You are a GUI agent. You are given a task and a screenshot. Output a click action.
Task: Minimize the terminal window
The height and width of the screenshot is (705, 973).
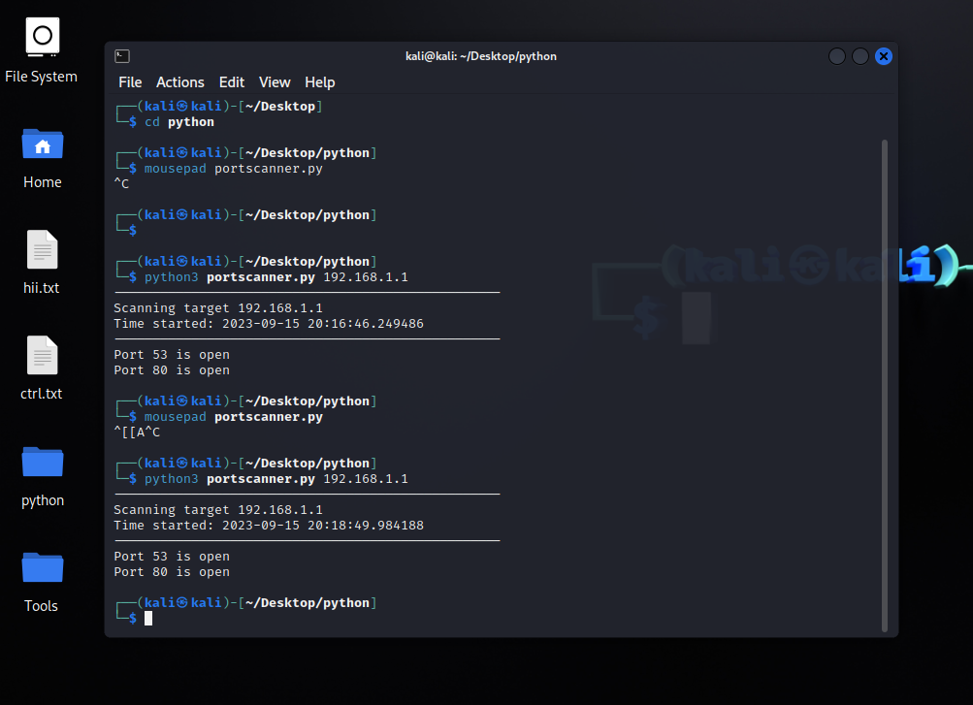pos(837,56)
